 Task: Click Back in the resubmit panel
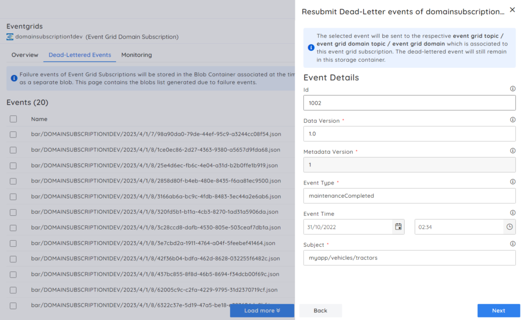click(320, 310)
